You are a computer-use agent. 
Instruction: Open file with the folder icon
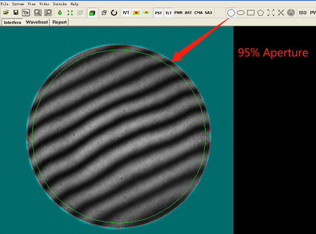pyautogui.click(x=6, y=13)
